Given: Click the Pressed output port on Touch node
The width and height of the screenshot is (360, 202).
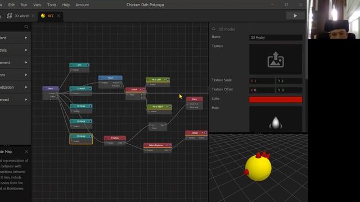Looking at the screenshot, I should click(121, 82).
